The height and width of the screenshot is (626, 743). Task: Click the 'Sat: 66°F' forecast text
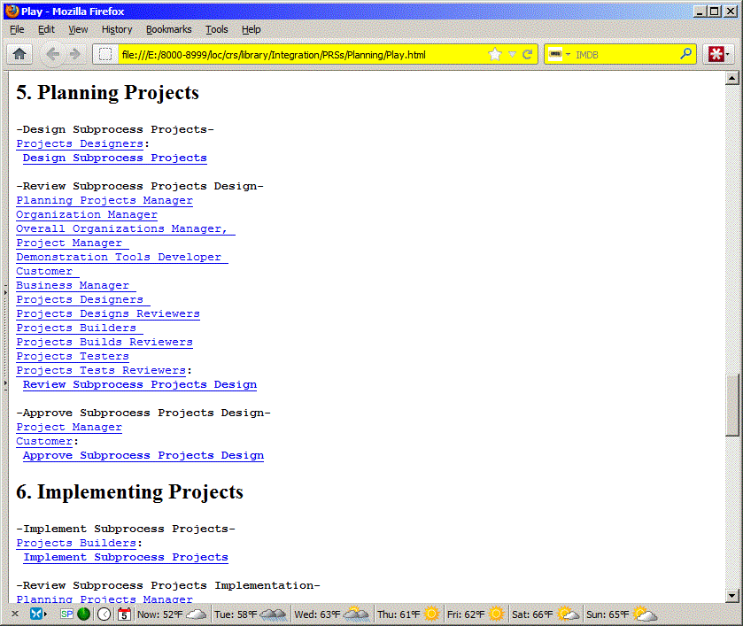pyautogui.click(x=532, y=614)
